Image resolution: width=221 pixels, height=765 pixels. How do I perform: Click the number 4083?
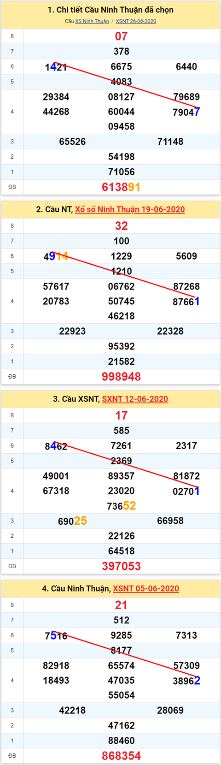[122, 82]
